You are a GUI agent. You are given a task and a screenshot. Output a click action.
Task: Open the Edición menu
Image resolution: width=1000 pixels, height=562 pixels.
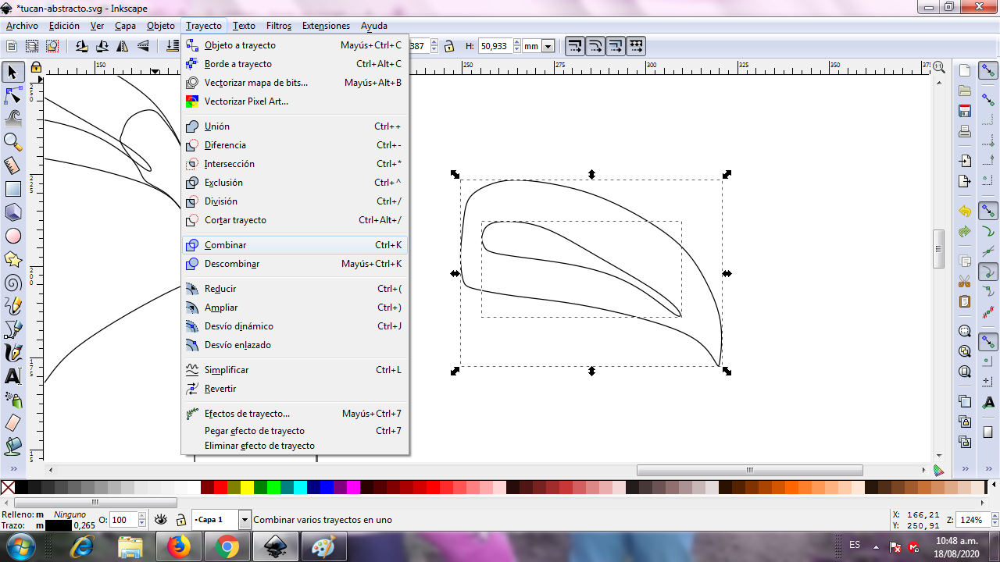point(64,26)
